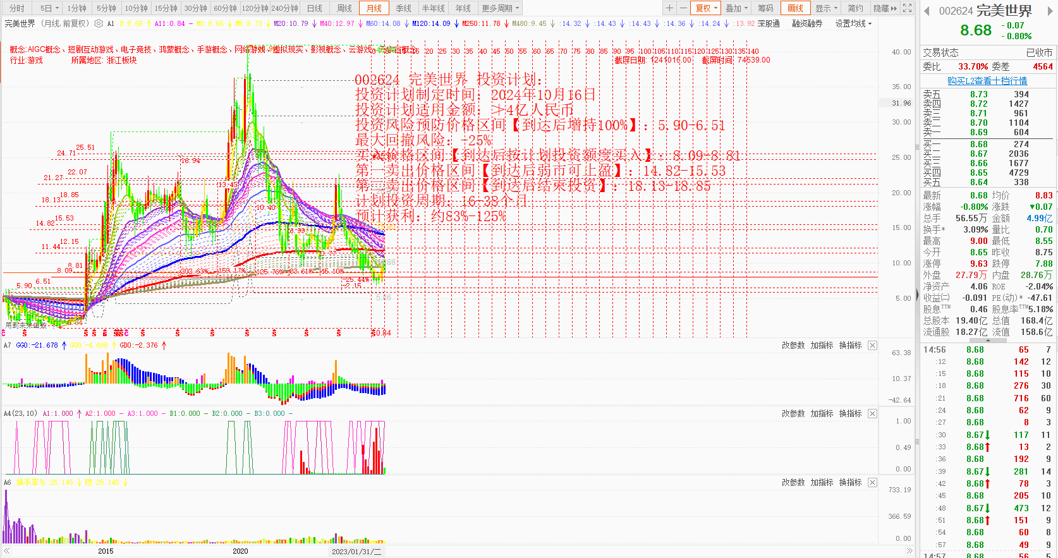Select 120分钟 period
This screenshot has height=558, width=1058.
tap(255, 8)
